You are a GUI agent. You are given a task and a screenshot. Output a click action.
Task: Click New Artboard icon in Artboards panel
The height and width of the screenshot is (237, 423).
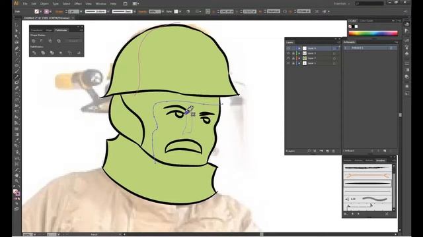pyautogui.click(x=385, y=151)
